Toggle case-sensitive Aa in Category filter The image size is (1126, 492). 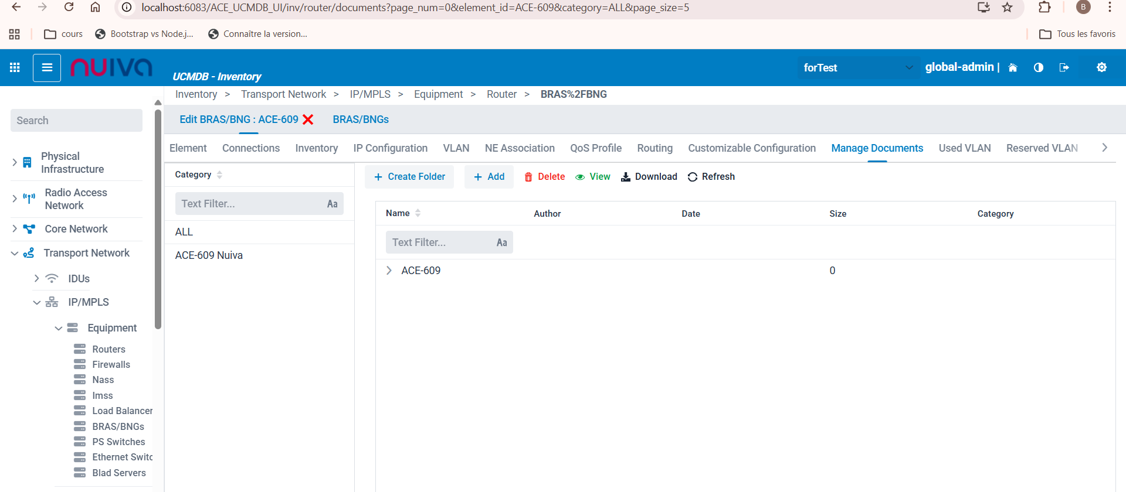coord(332,204)
